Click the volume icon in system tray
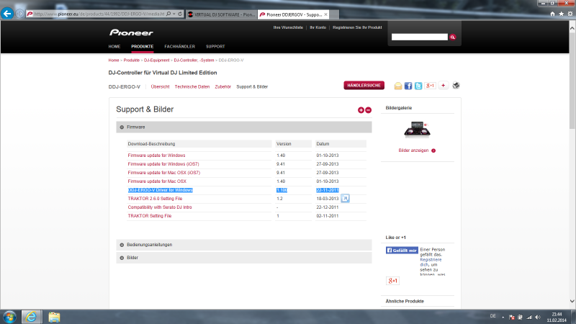Viewport: 576px width, 324px height. point(538,317)
